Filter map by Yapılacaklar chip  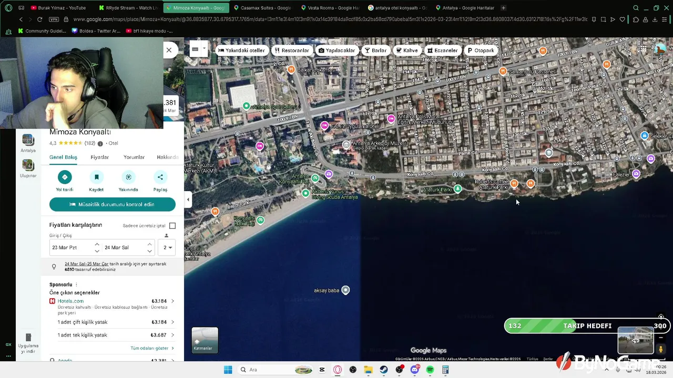337,50
